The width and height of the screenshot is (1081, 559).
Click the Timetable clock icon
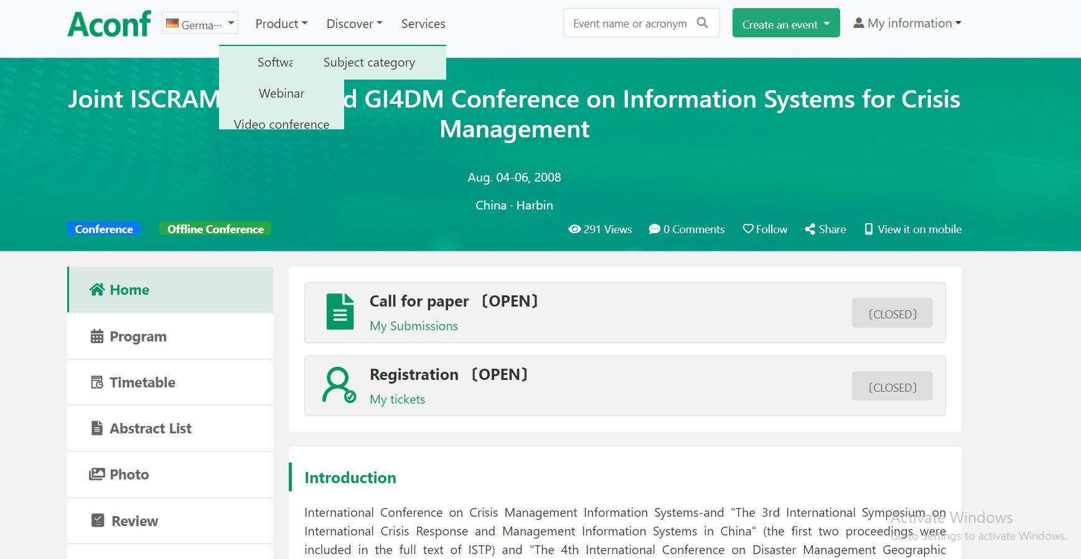pos(97,382)
